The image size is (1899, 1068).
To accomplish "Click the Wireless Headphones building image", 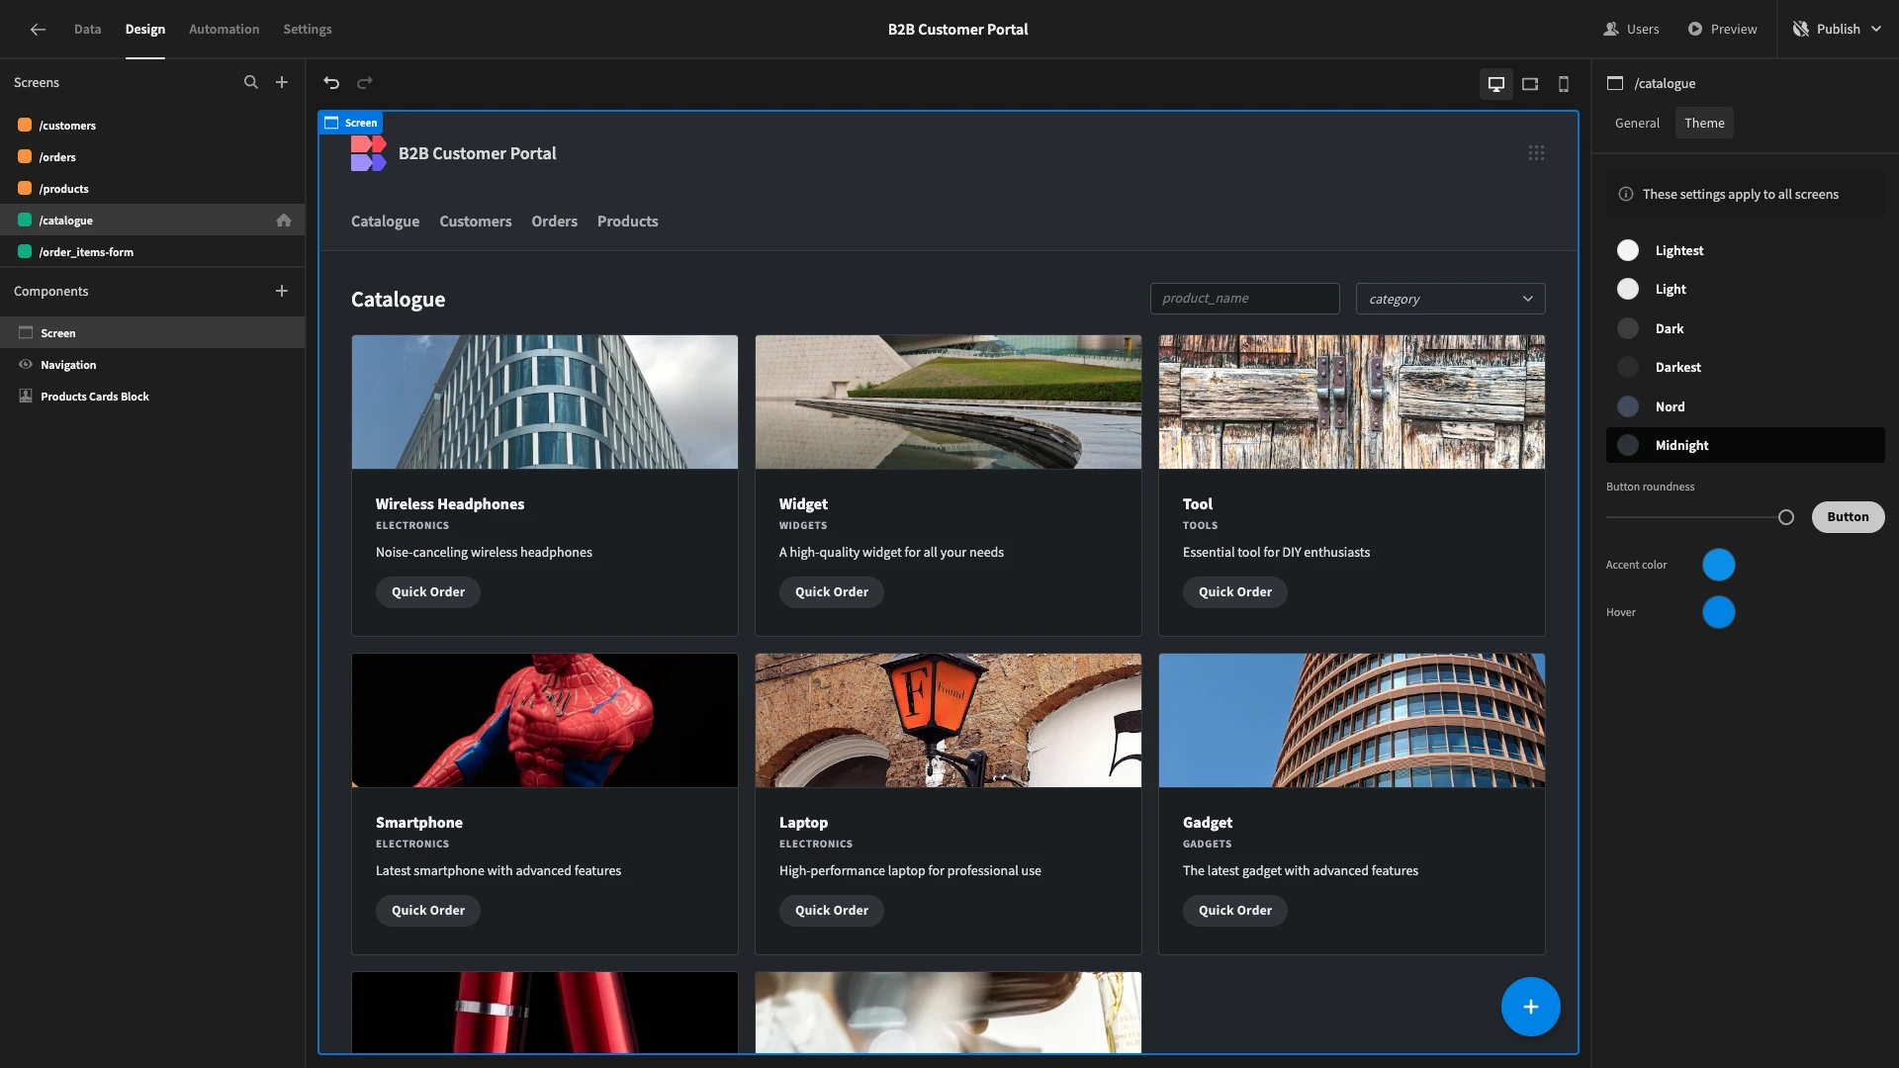I will coord(545,401).
